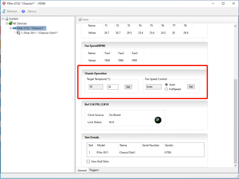Click Set button for Fan Speed Control
The width and height of the screenshot is (239, 179).
point(191,87)
